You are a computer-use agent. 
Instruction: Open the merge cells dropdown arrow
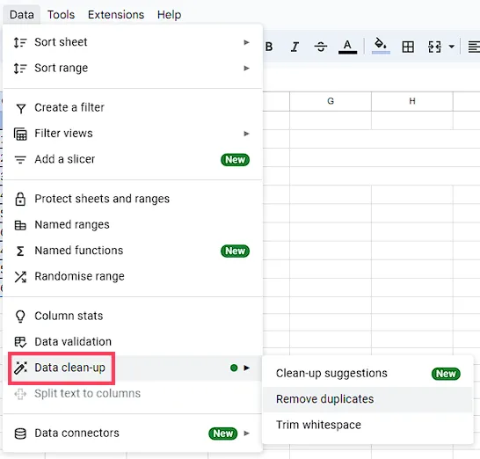[452, 47]
